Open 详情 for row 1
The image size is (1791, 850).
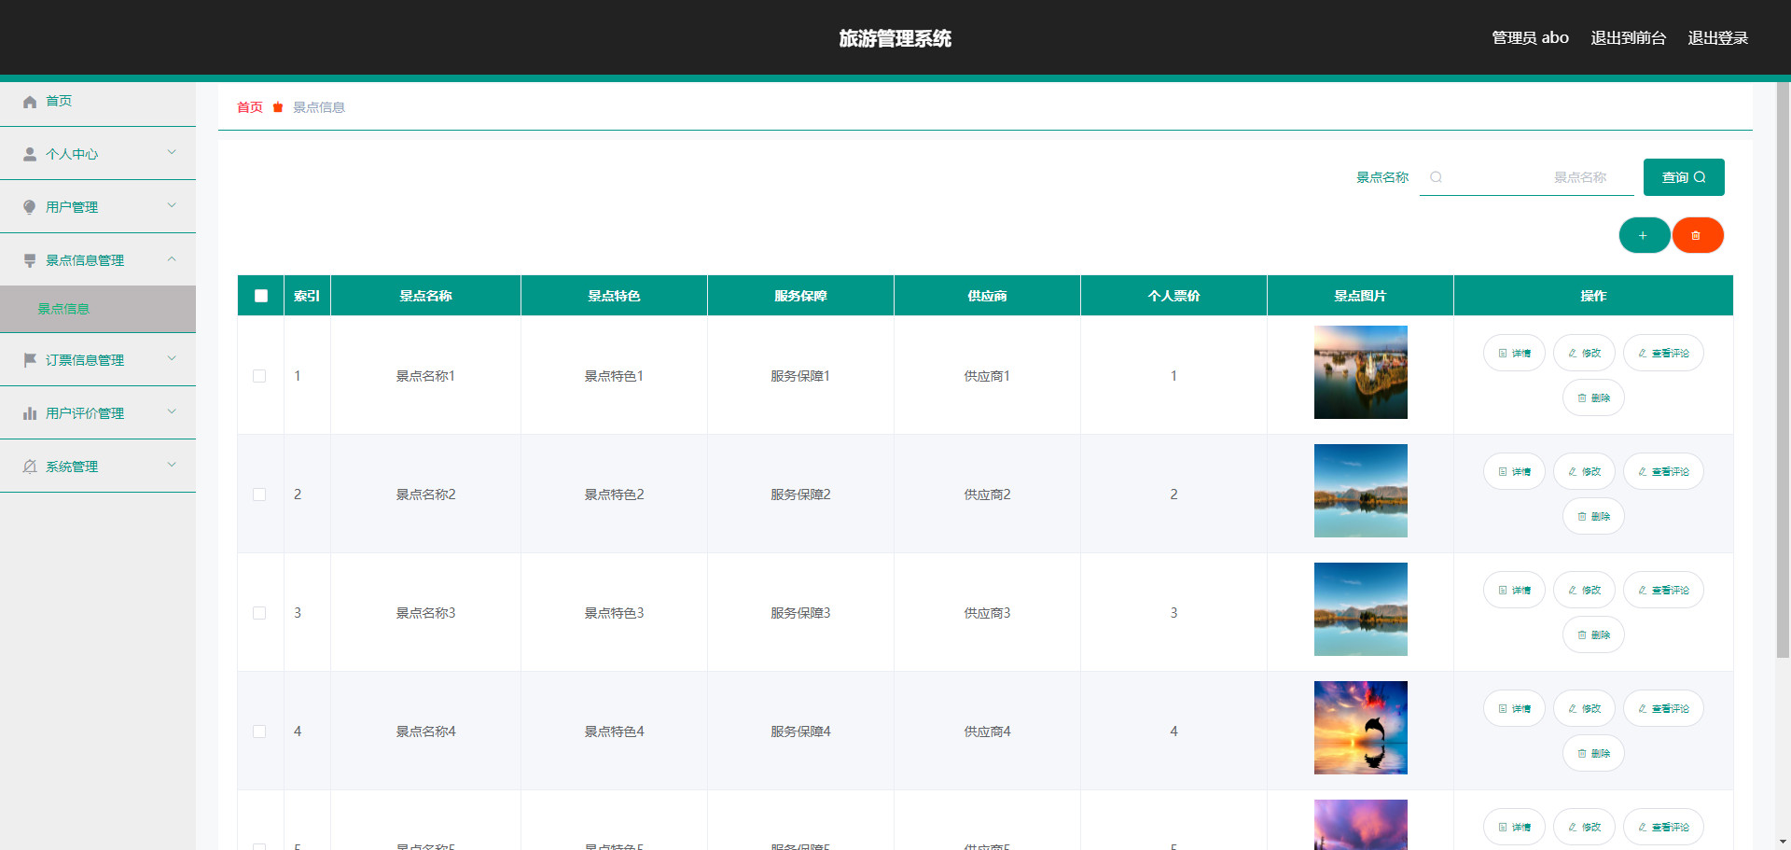click(1514, 353)
